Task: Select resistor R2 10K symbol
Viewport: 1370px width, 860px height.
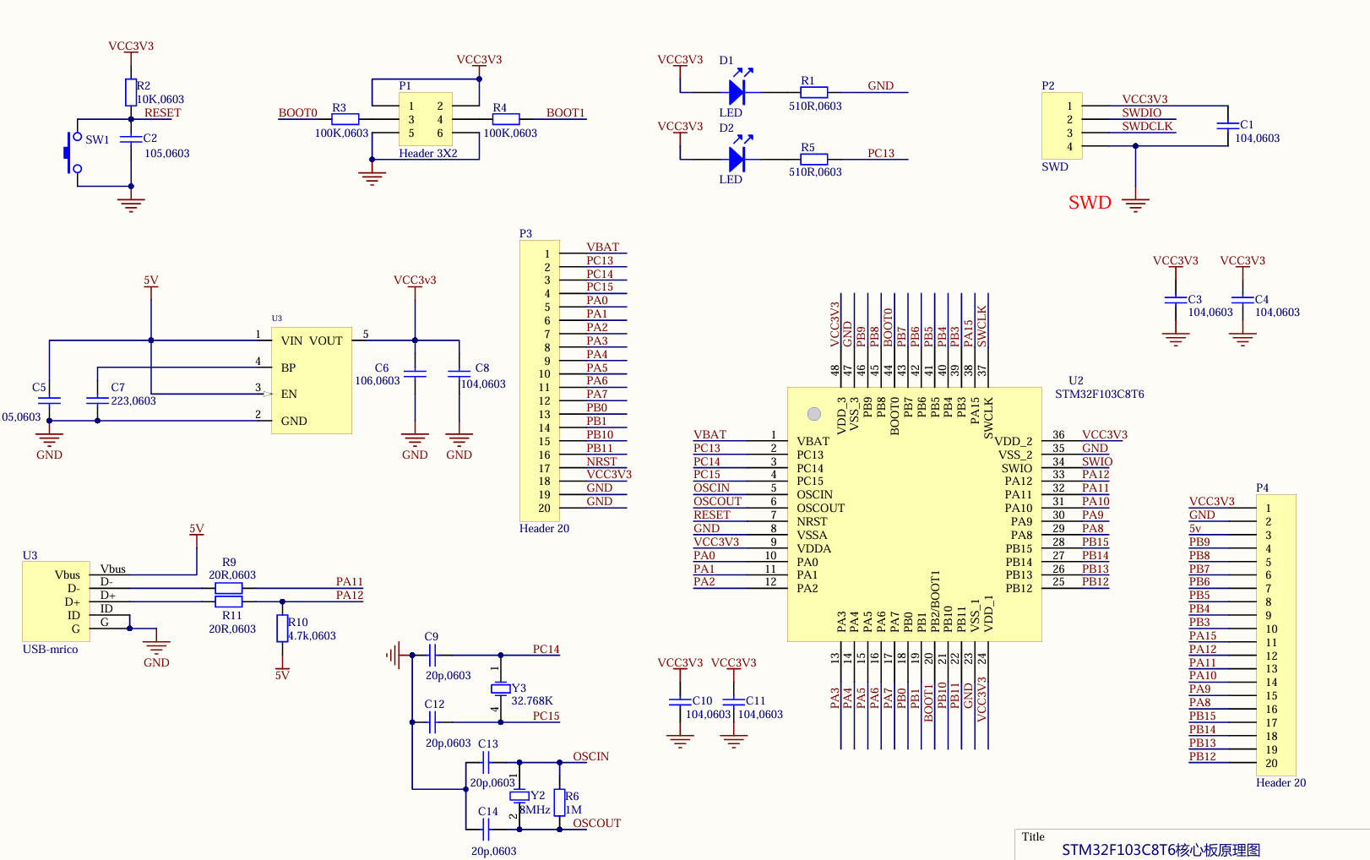Action: pyautogui.click(x=131, y=92)
